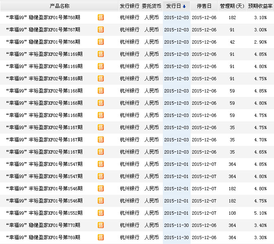The height and width of the screenshot is (244, 274).
Task: Click 售 icon on 第1546期 row with 4.75%
Action: coord(101,201)
